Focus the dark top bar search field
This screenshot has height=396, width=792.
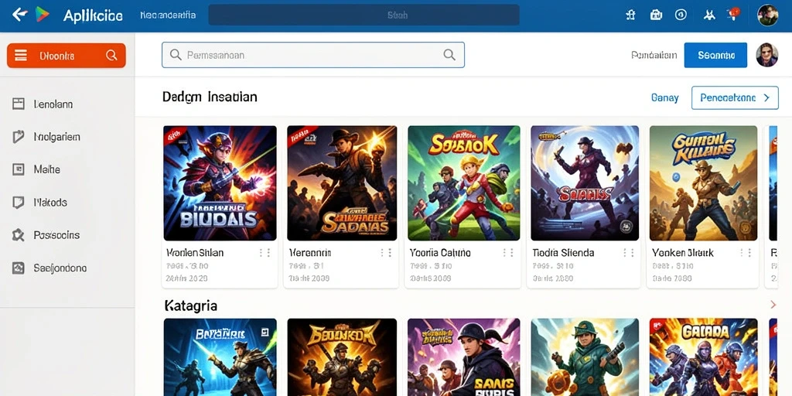(x=364, y=15)
